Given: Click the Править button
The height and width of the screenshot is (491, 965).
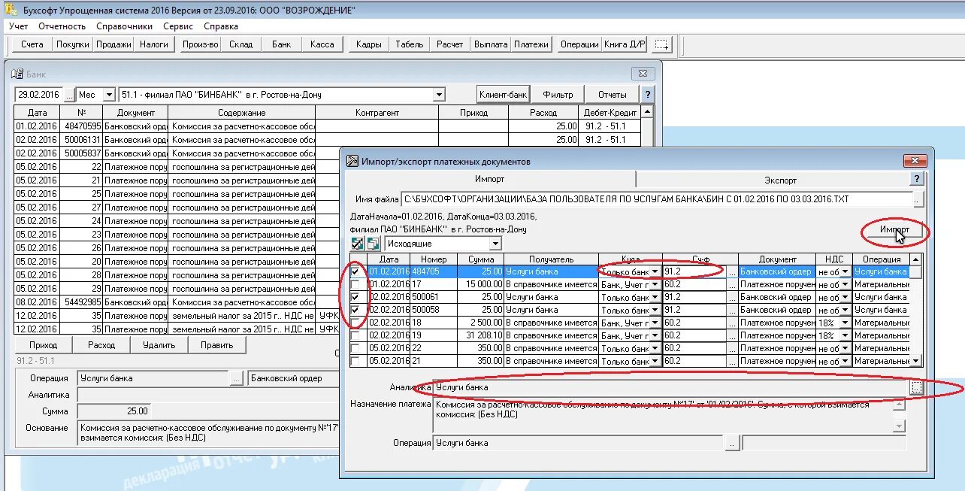Looking at the screenshot, I should 216,345.
